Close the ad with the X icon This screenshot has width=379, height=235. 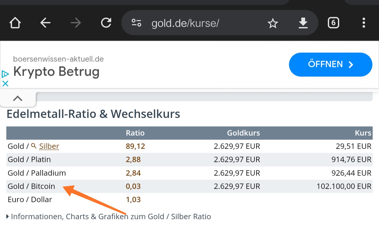[5, 84]
